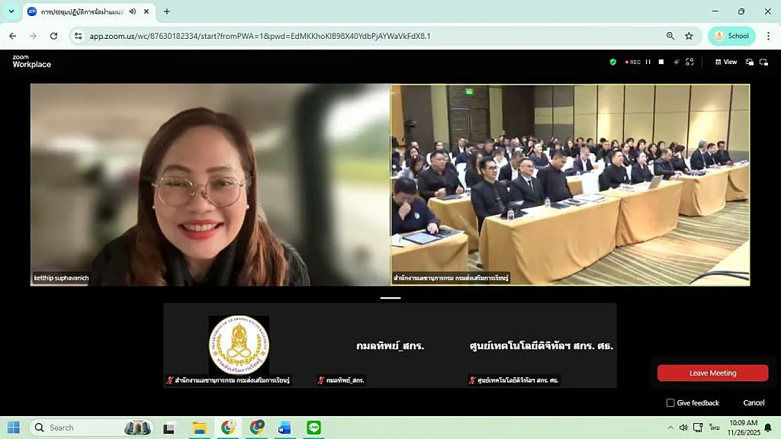This screenshot has height=439, width=781.
Task: Expand the tab search dropdown arrow
Action: tap(11, 11)
